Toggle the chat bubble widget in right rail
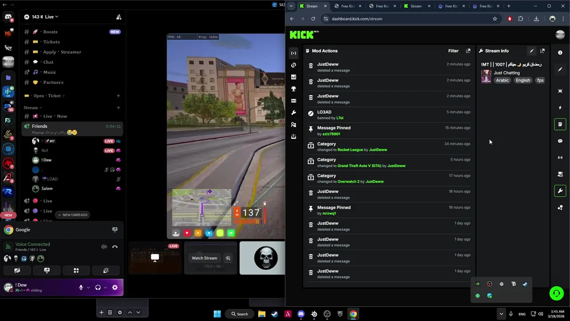This screenshot has height=321, width=570. click(560, 141)
